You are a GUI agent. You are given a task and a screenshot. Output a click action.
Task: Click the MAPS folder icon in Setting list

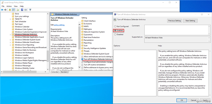coord(82,27)
